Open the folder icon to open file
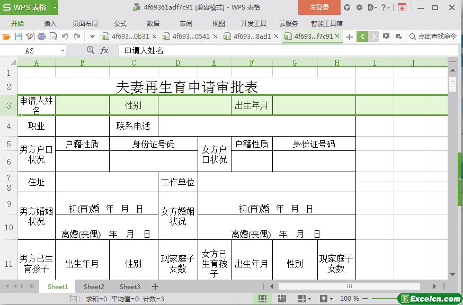The image size is (463, 305). (6, 37)
